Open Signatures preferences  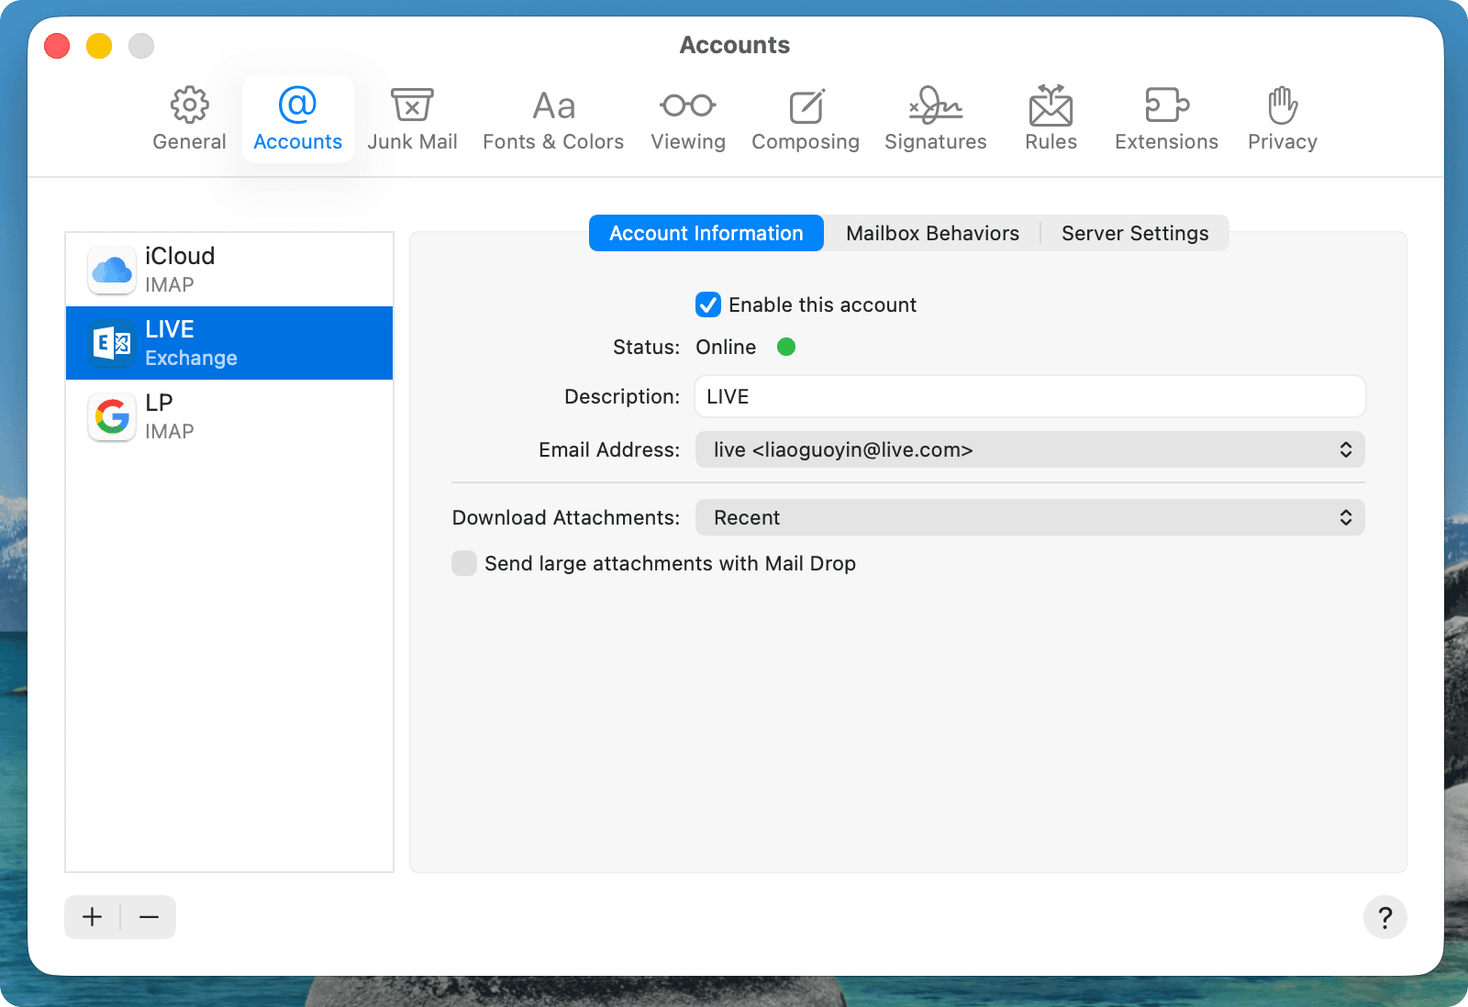pos(935,119)
